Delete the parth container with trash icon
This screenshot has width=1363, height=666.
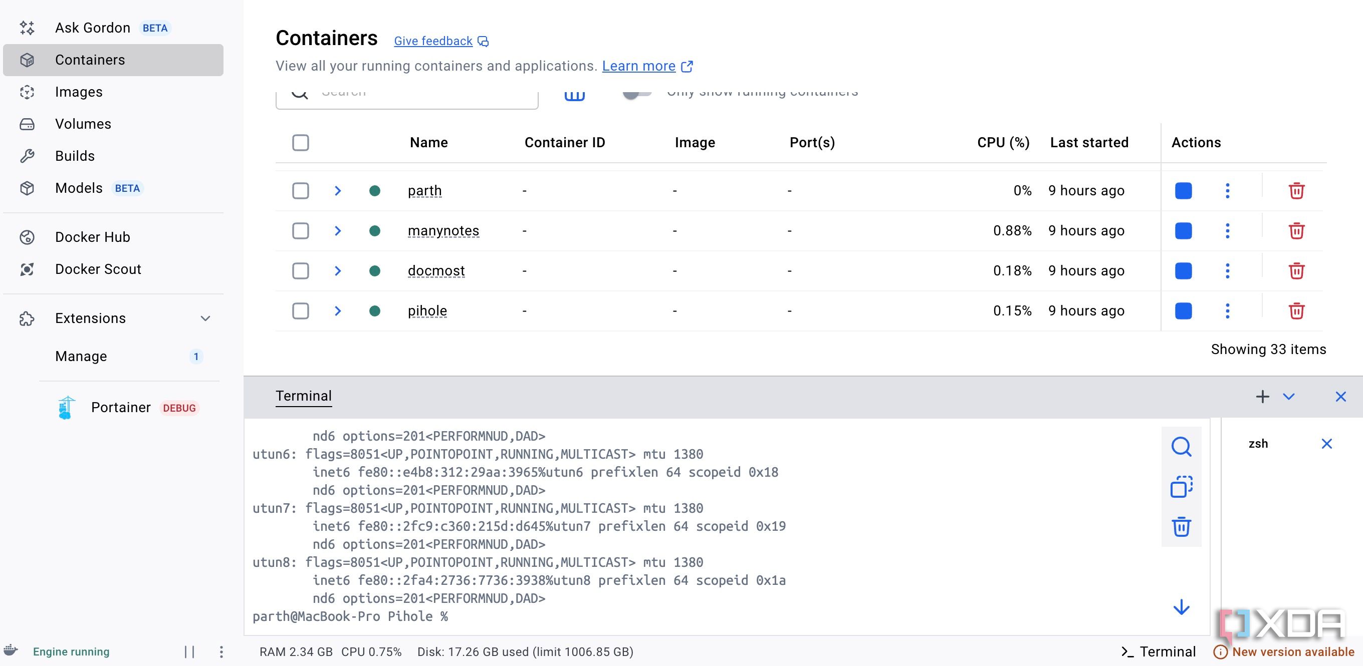1296,190
